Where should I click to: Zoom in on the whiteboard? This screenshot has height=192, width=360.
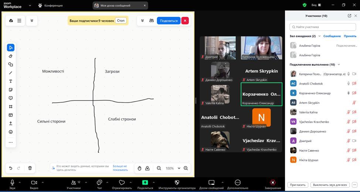pos(186,168)
